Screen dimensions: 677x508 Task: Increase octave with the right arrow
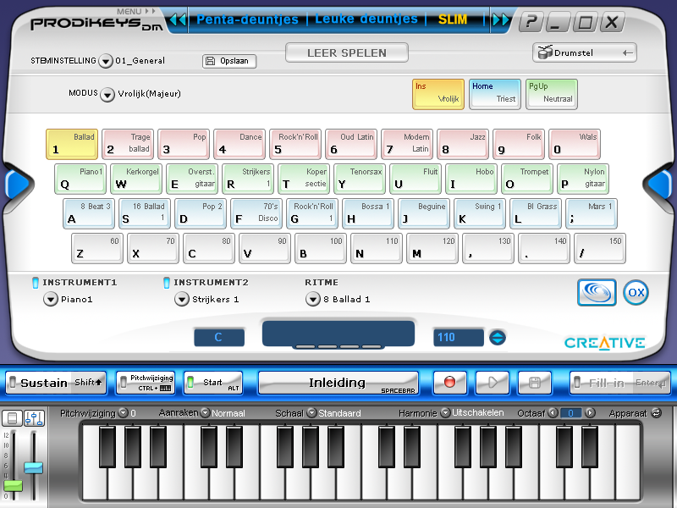[x=590, y=413]
